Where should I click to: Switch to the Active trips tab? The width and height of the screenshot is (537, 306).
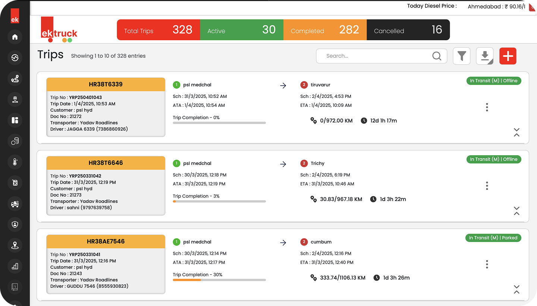click(242, 30)
